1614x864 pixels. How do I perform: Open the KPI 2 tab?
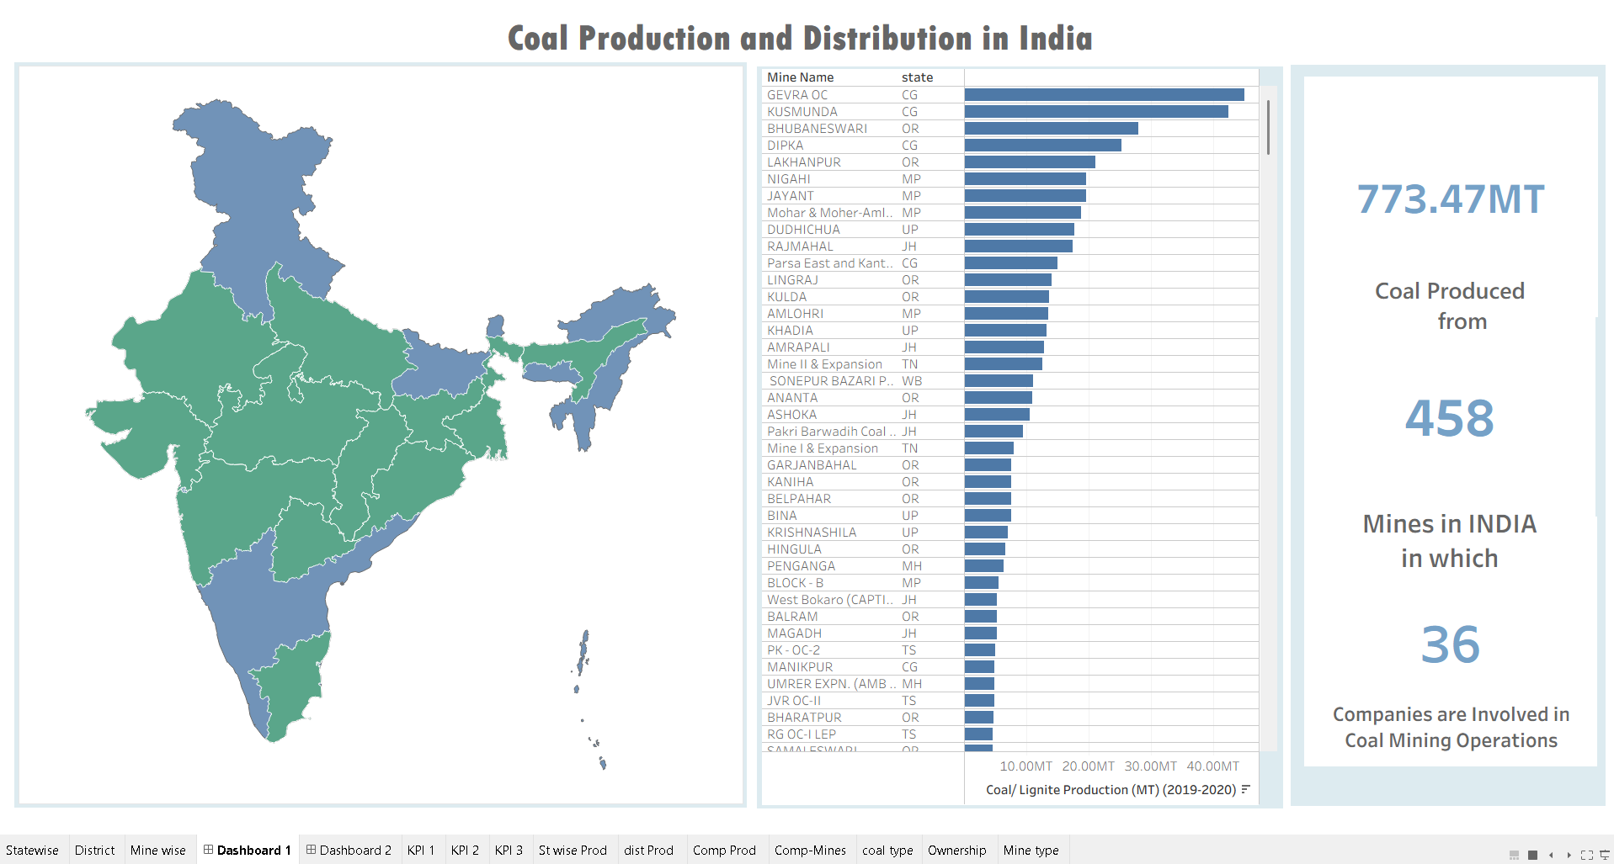[x=465, y=850]
